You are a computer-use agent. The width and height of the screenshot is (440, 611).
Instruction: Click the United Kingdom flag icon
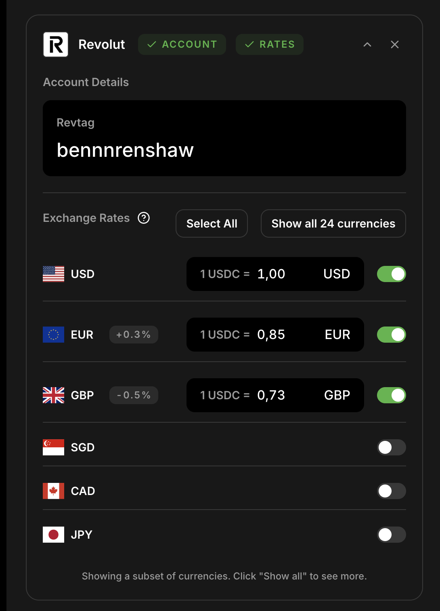(x=53, y=395)
